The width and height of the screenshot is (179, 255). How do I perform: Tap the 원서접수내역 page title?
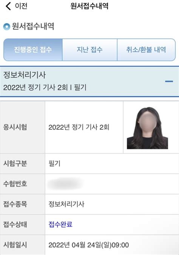click(x=89, y=6)
